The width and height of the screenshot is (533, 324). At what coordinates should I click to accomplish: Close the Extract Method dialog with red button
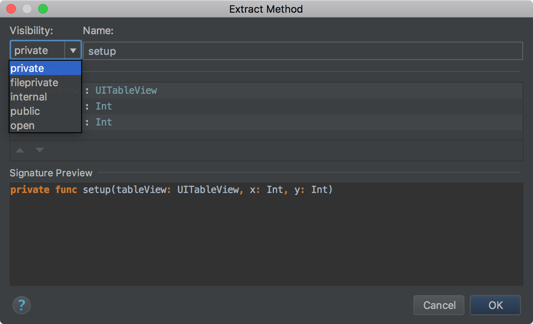11,9
